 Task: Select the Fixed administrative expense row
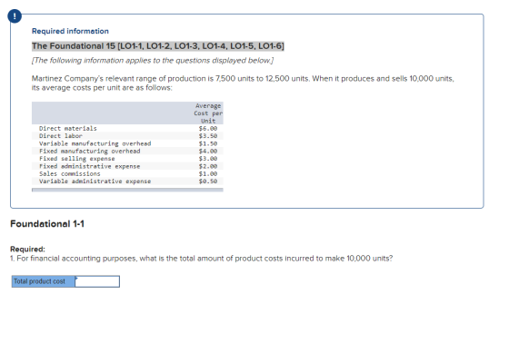tap(127, 166)
